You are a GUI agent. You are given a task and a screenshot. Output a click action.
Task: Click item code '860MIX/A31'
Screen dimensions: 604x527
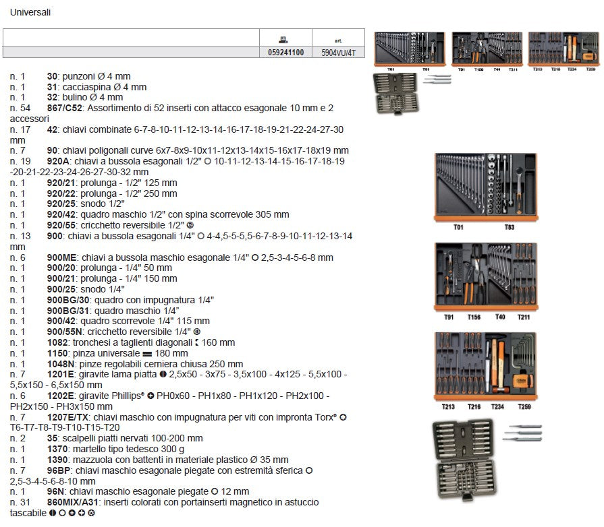point(72,502)
